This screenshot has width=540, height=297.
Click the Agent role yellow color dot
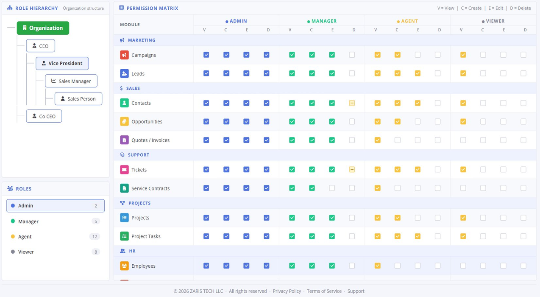[x=13, y=237]
